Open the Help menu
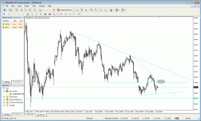 coord(50,6)
